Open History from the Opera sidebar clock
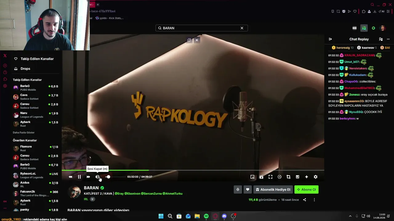The image size is (394, 221). click(5, 72)
